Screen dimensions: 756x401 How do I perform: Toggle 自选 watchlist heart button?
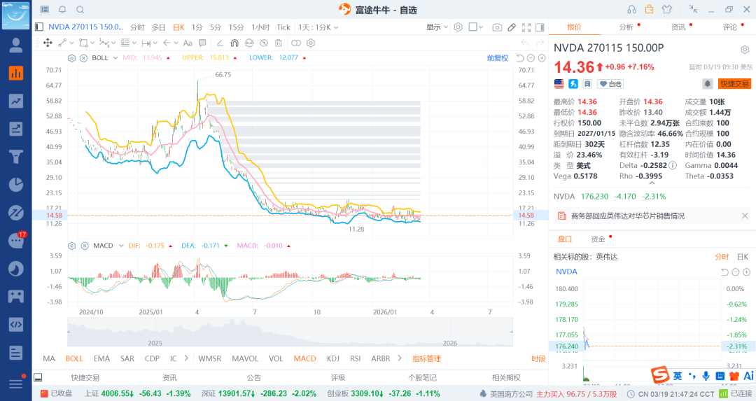click(x=610, y=84)
